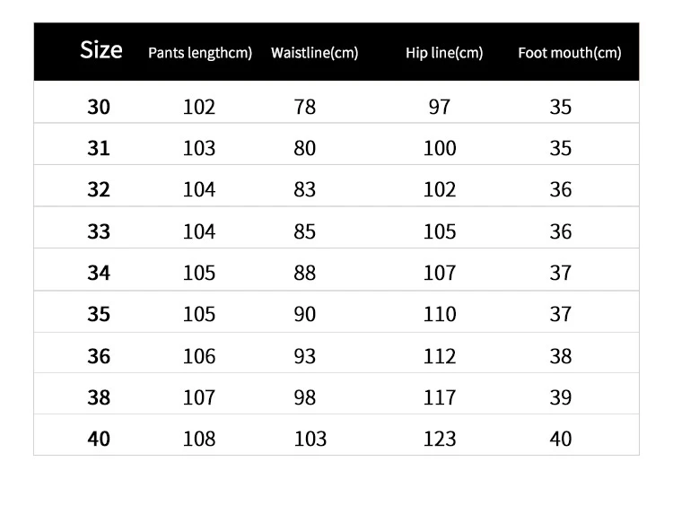The width and height of the screenshot is (673, 514).
Task: Select size 32 row label
Action: (99, 189)
